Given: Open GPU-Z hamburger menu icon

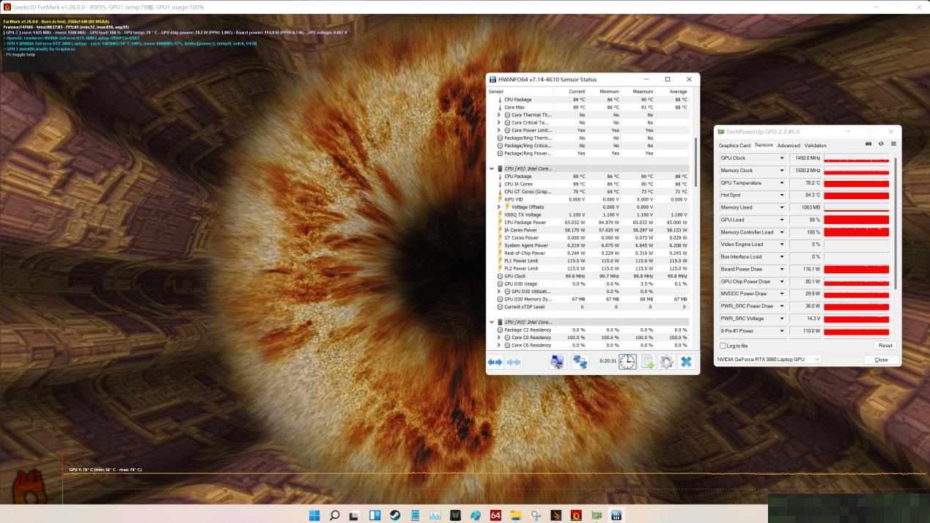Looking at the screenshot, I should point(893,144).
